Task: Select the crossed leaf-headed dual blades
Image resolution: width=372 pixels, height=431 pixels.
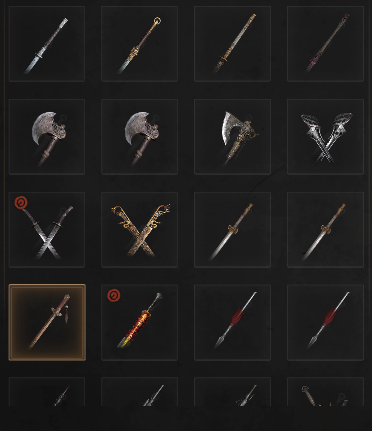Action: pyautogui.click(x=325, y=137)
